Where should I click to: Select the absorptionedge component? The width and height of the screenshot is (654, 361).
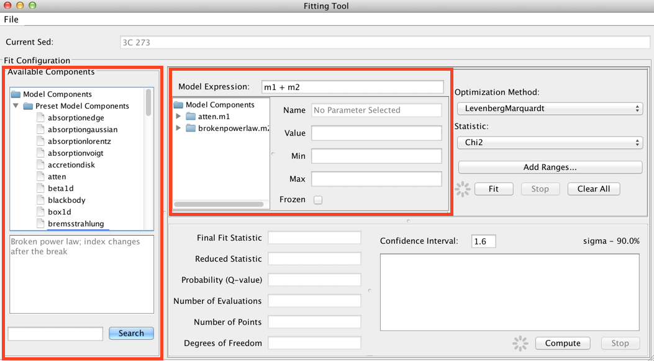coord(76,118)
